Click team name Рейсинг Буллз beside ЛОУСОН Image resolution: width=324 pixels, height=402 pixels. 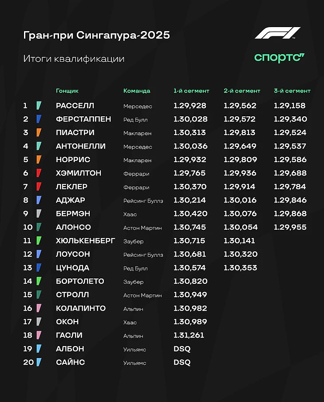pos(143,255)
